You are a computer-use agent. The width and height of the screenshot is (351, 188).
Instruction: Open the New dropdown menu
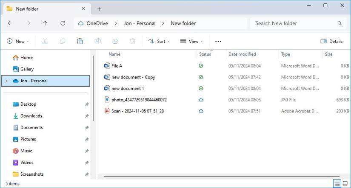coord(18,41)
